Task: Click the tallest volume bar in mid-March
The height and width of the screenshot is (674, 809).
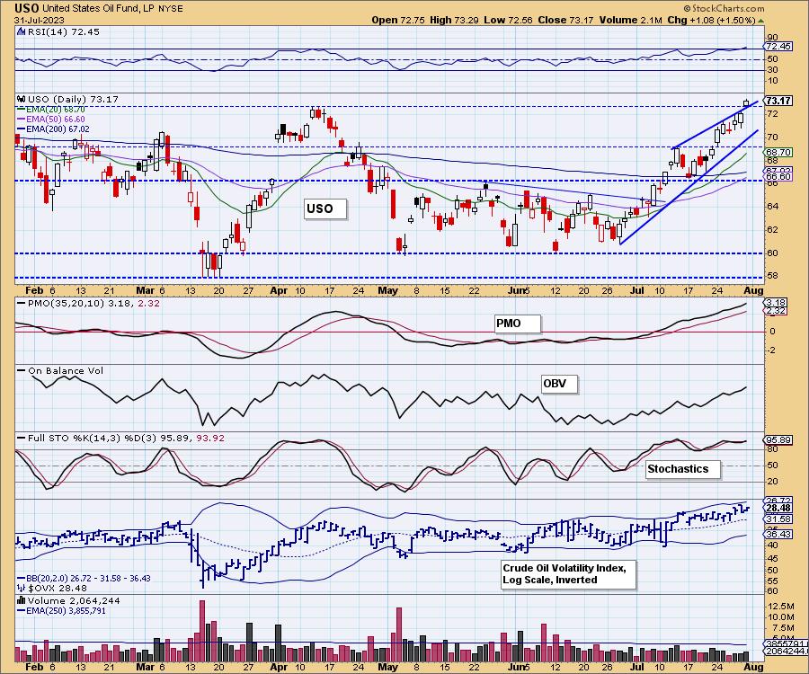Action: [x=201, y=631]
